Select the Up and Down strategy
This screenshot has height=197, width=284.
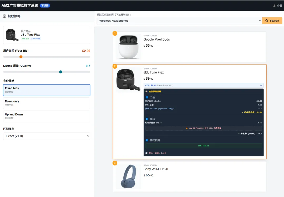[x=47, y=116]
